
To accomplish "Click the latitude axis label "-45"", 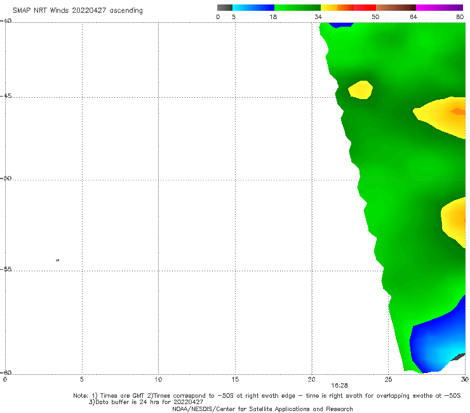I will (6, 96).
